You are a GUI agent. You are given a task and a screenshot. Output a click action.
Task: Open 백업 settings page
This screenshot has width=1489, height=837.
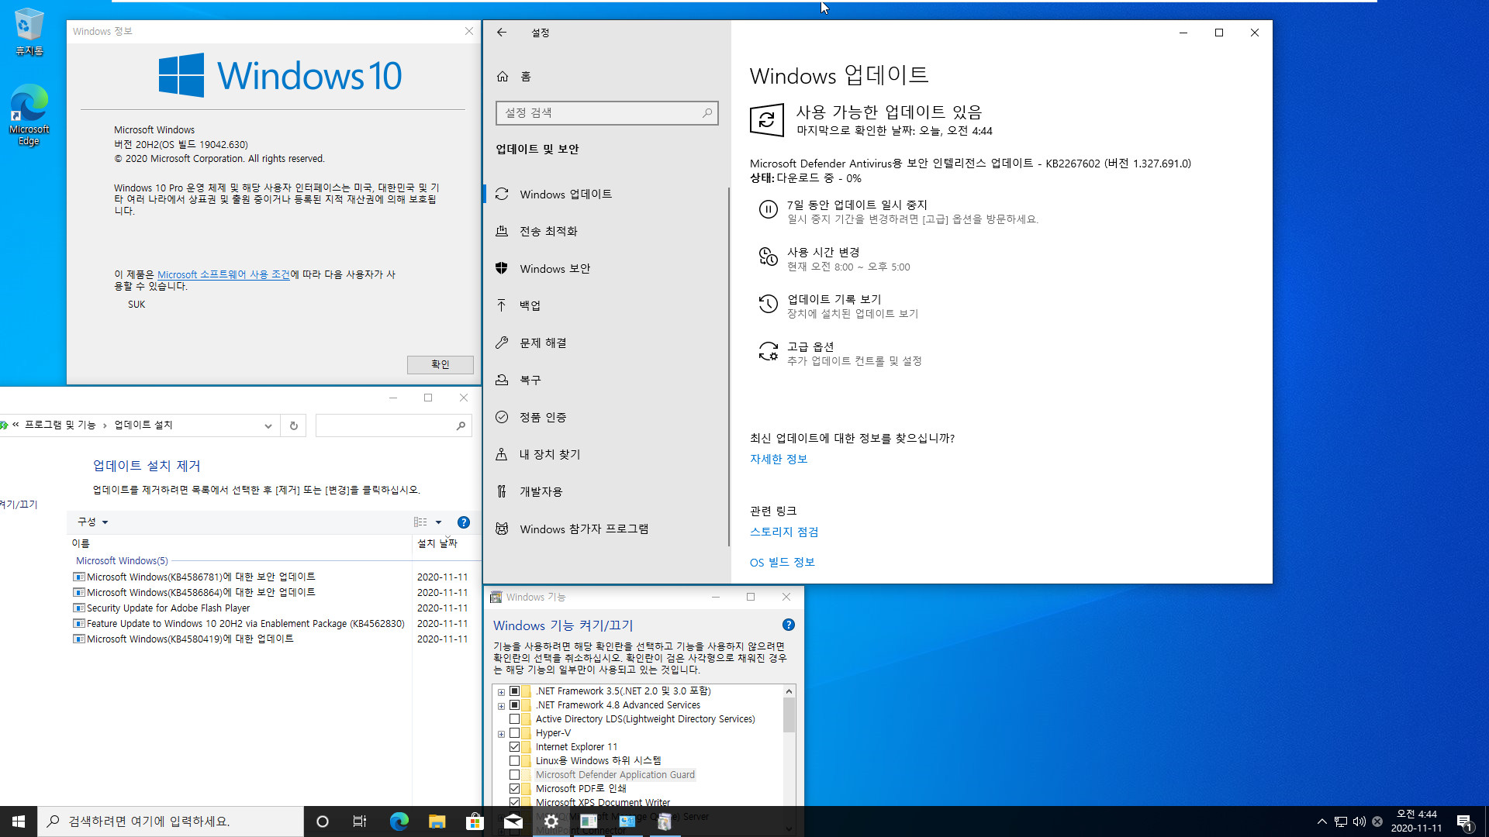pos(606,306)
